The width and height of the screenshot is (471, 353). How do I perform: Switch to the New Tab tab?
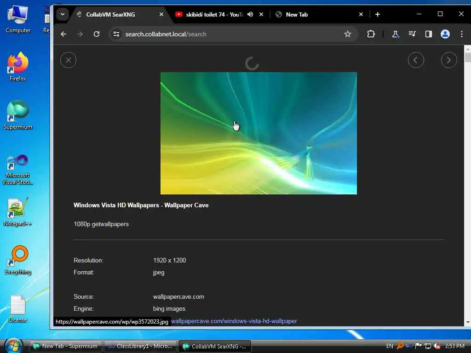coord(316,14)
